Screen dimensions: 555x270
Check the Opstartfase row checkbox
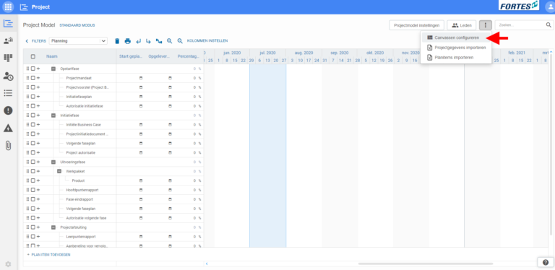coord(33,69)
